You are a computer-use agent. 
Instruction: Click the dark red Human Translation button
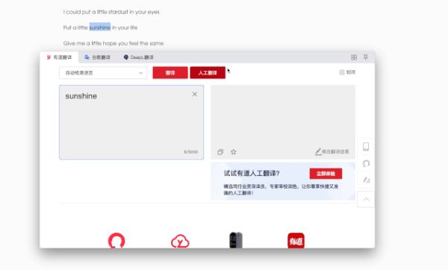pos(208,73)
